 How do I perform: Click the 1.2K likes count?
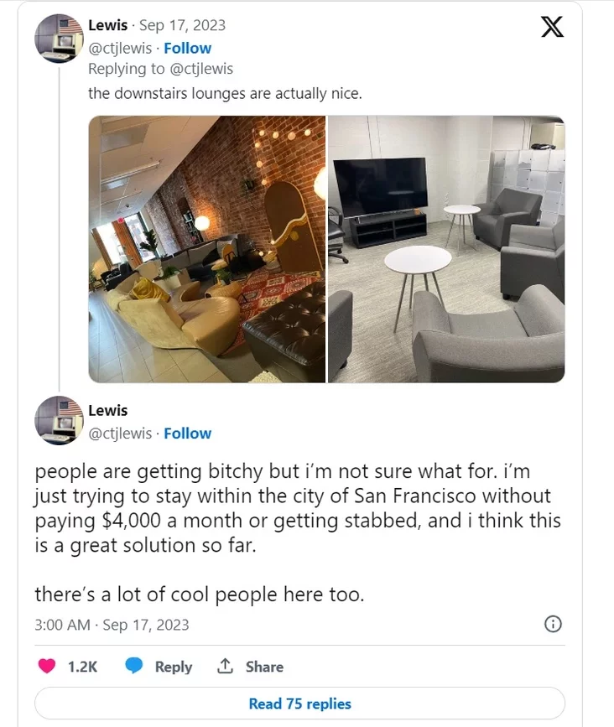click(82, 667)
